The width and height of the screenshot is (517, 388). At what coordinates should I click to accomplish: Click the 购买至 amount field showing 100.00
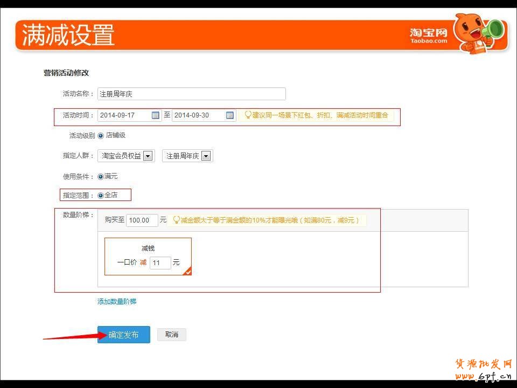[x=142, y=220]
